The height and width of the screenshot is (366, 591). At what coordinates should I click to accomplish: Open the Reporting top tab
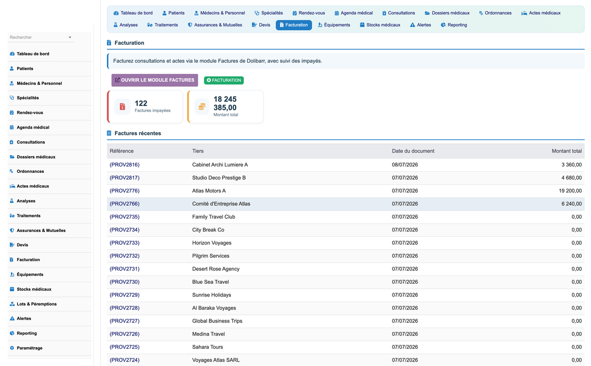click(x=454, y=25)
